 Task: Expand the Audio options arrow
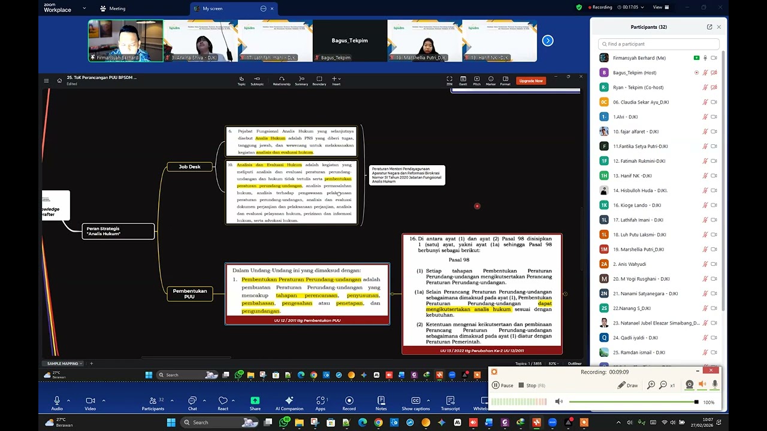pos(68,400)
